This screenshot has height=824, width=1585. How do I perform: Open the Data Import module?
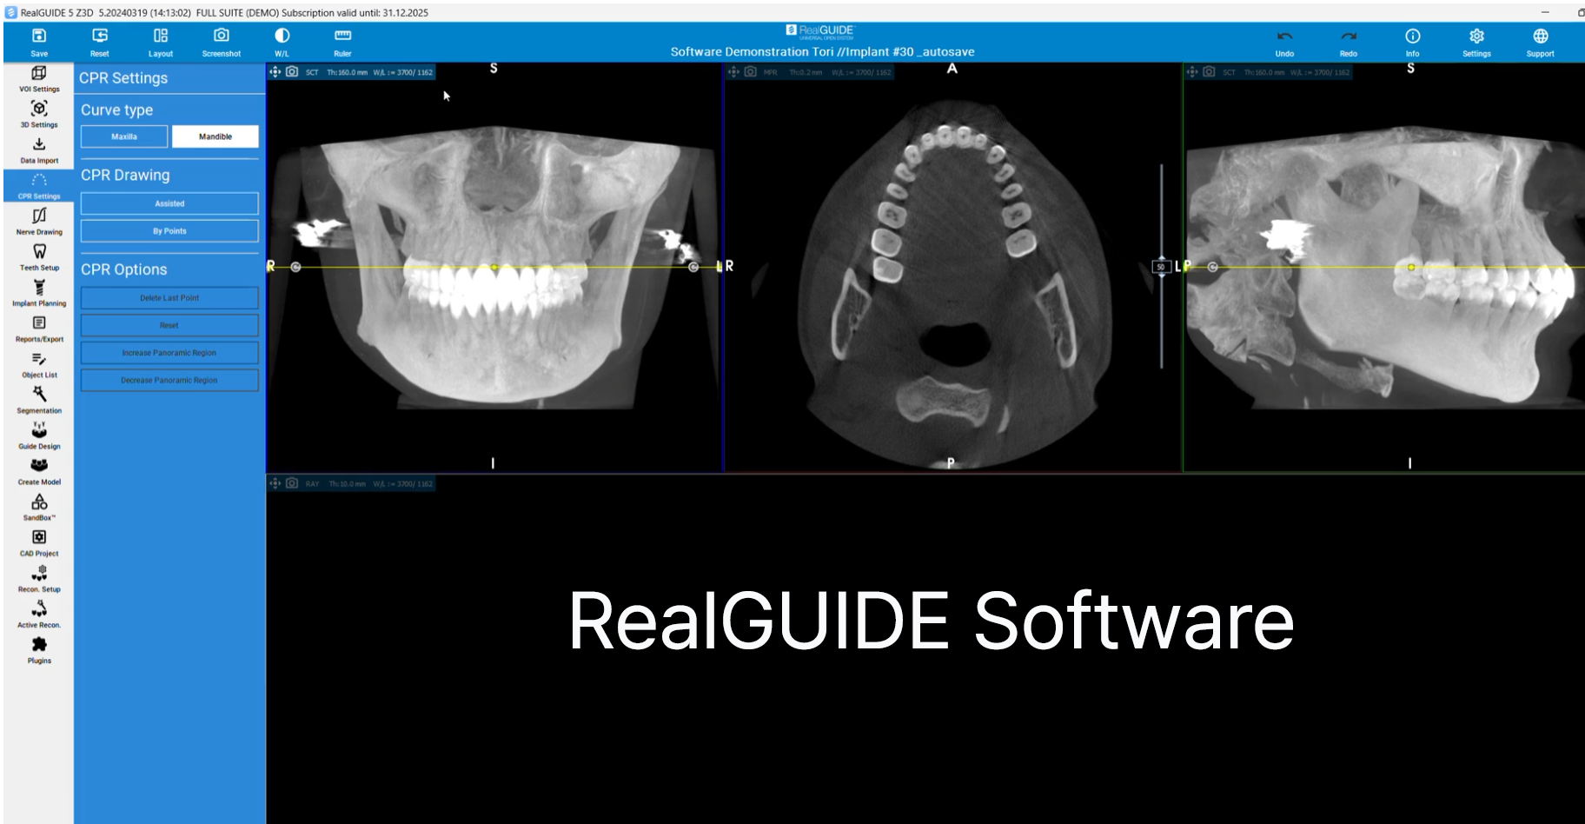39,150
